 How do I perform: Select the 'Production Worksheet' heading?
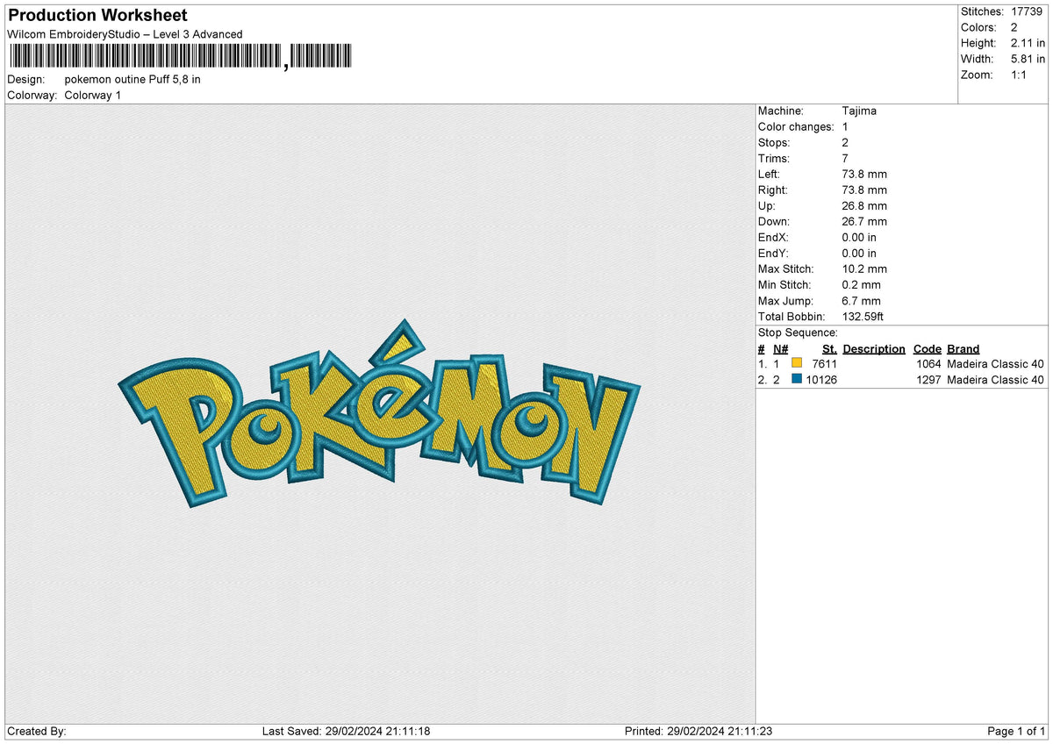point(97,15)
